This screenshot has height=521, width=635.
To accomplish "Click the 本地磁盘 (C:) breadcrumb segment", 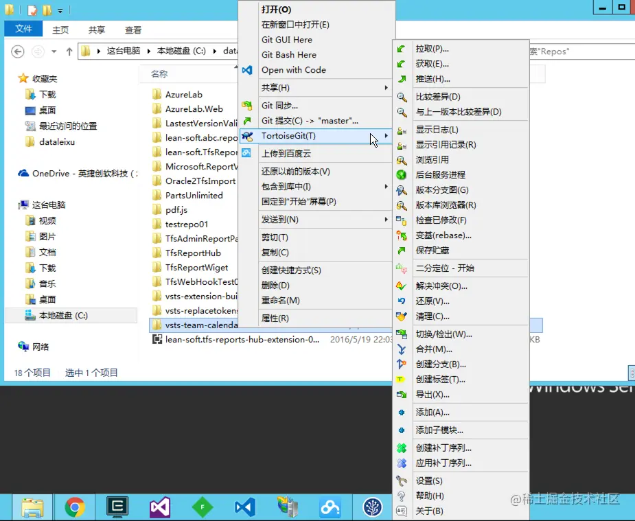I will pyautogui.click(x=181, y=51).
